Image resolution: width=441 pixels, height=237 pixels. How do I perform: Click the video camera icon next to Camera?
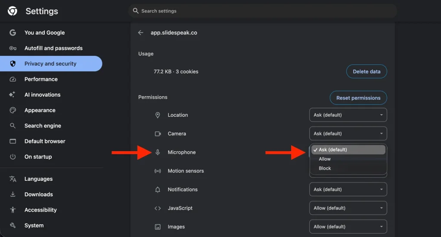click(x=158, y=134)
